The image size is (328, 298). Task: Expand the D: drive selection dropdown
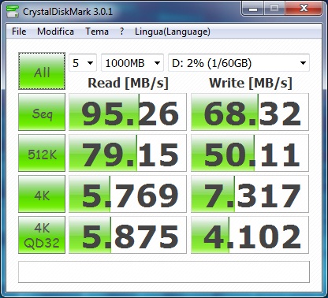pos(239,63)
